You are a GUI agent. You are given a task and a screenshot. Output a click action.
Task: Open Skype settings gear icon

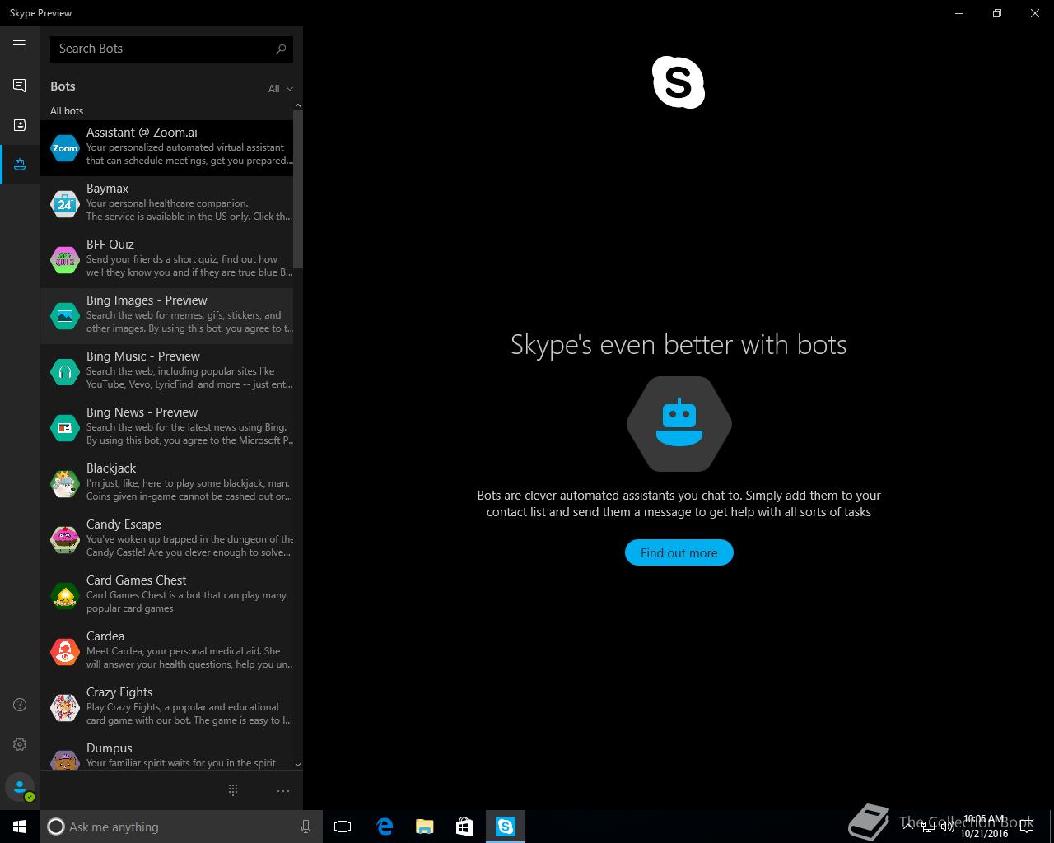[x=20, y=744]
